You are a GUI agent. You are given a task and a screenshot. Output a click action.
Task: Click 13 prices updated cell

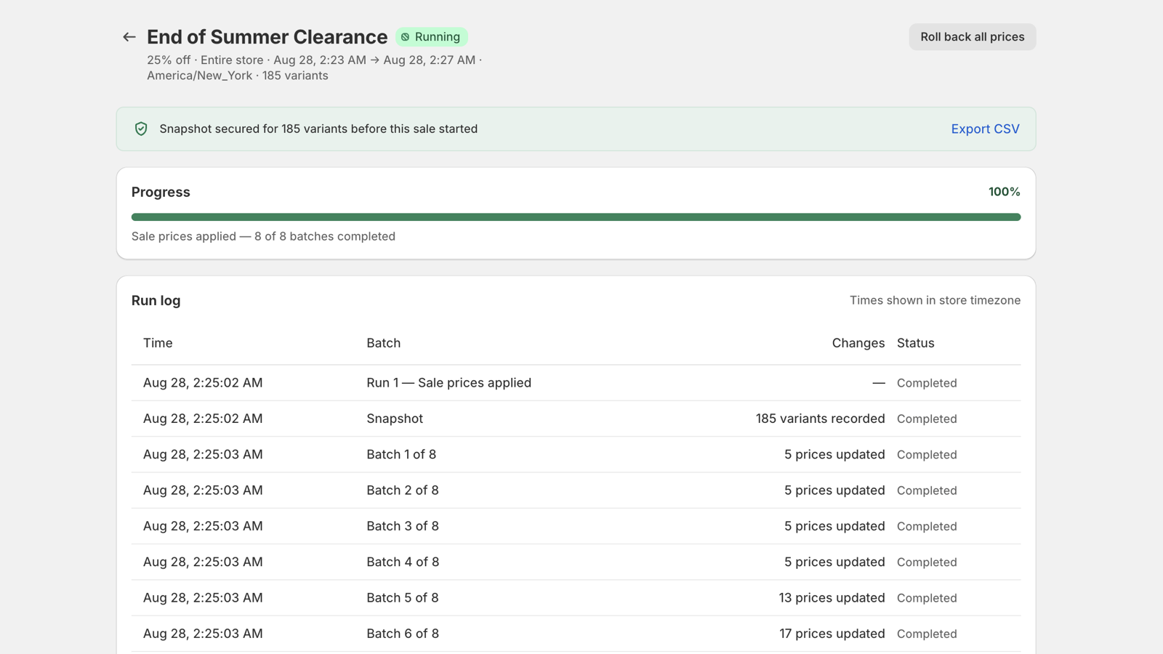click(832, 598)
